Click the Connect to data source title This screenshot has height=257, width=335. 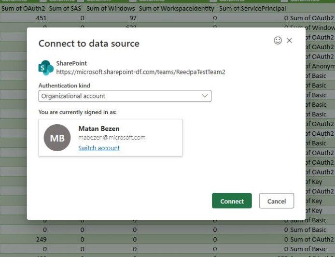[x=89, y=43]
